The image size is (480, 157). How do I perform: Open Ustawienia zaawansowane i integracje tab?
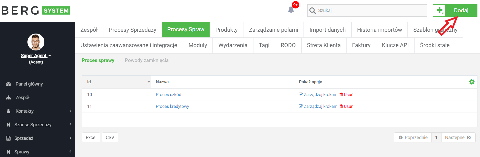tap(129, 45)
